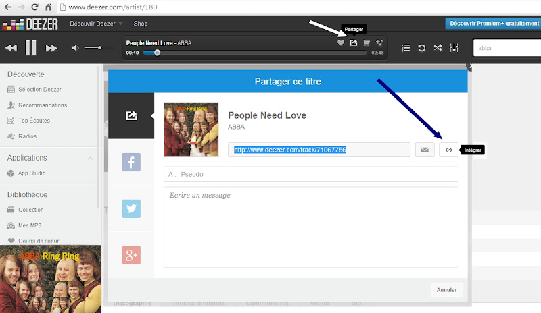The width and height of the screenshot is (541, 313).
Task: Click the Intégrer embed code icon
Action: click(x=448, y=150)
